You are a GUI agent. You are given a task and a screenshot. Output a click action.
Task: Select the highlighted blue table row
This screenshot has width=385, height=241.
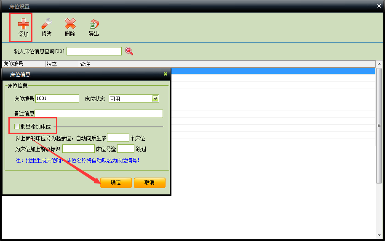coord(273,71)
